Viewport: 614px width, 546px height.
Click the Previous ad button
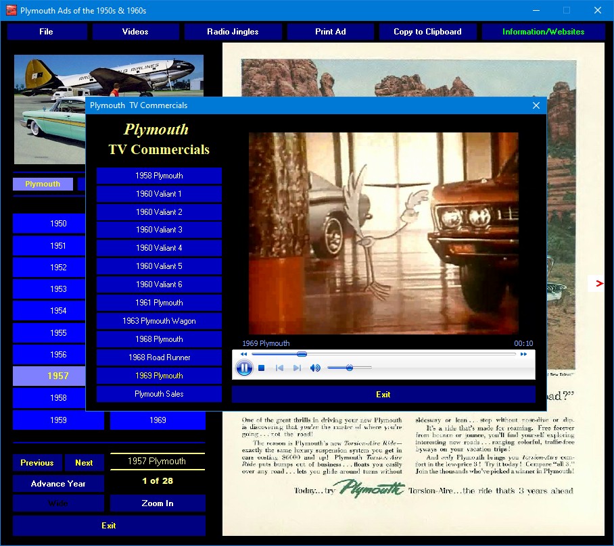point(37,463)
